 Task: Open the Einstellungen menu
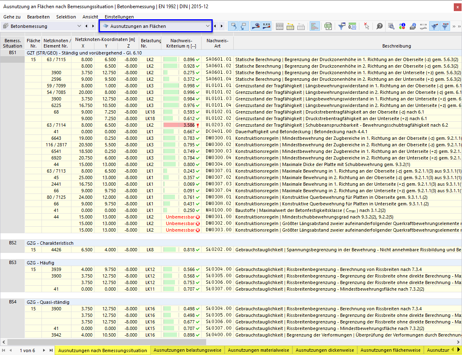pos(119,17)
